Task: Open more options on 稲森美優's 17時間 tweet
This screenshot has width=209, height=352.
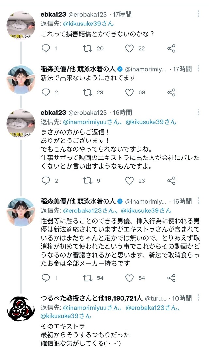Action: pos(199,68)
